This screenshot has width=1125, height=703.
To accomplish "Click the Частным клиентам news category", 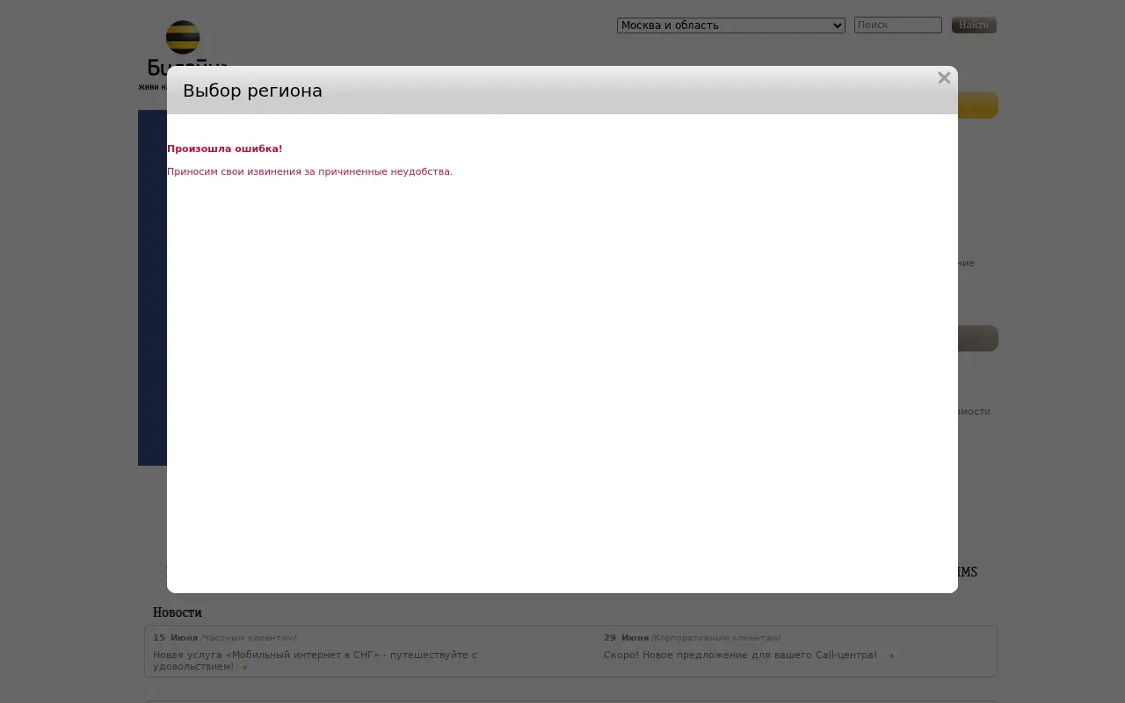I will click(249, 638).
